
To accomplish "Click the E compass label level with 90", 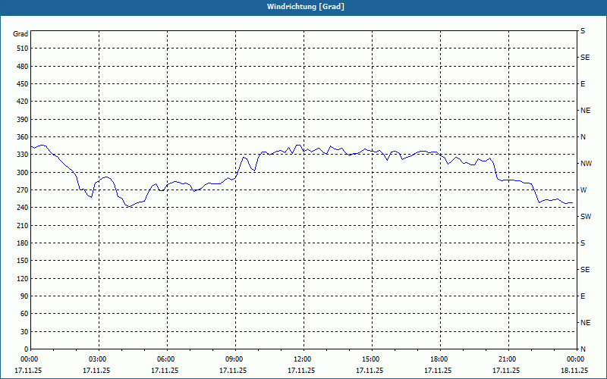I will [583, 296].
